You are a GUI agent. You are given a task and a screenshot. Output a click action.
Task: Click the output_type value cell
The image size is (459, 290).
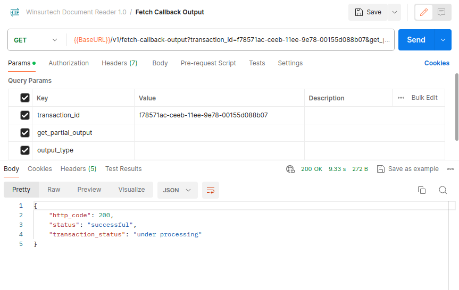pyautogui.click(x=219, y=150)
